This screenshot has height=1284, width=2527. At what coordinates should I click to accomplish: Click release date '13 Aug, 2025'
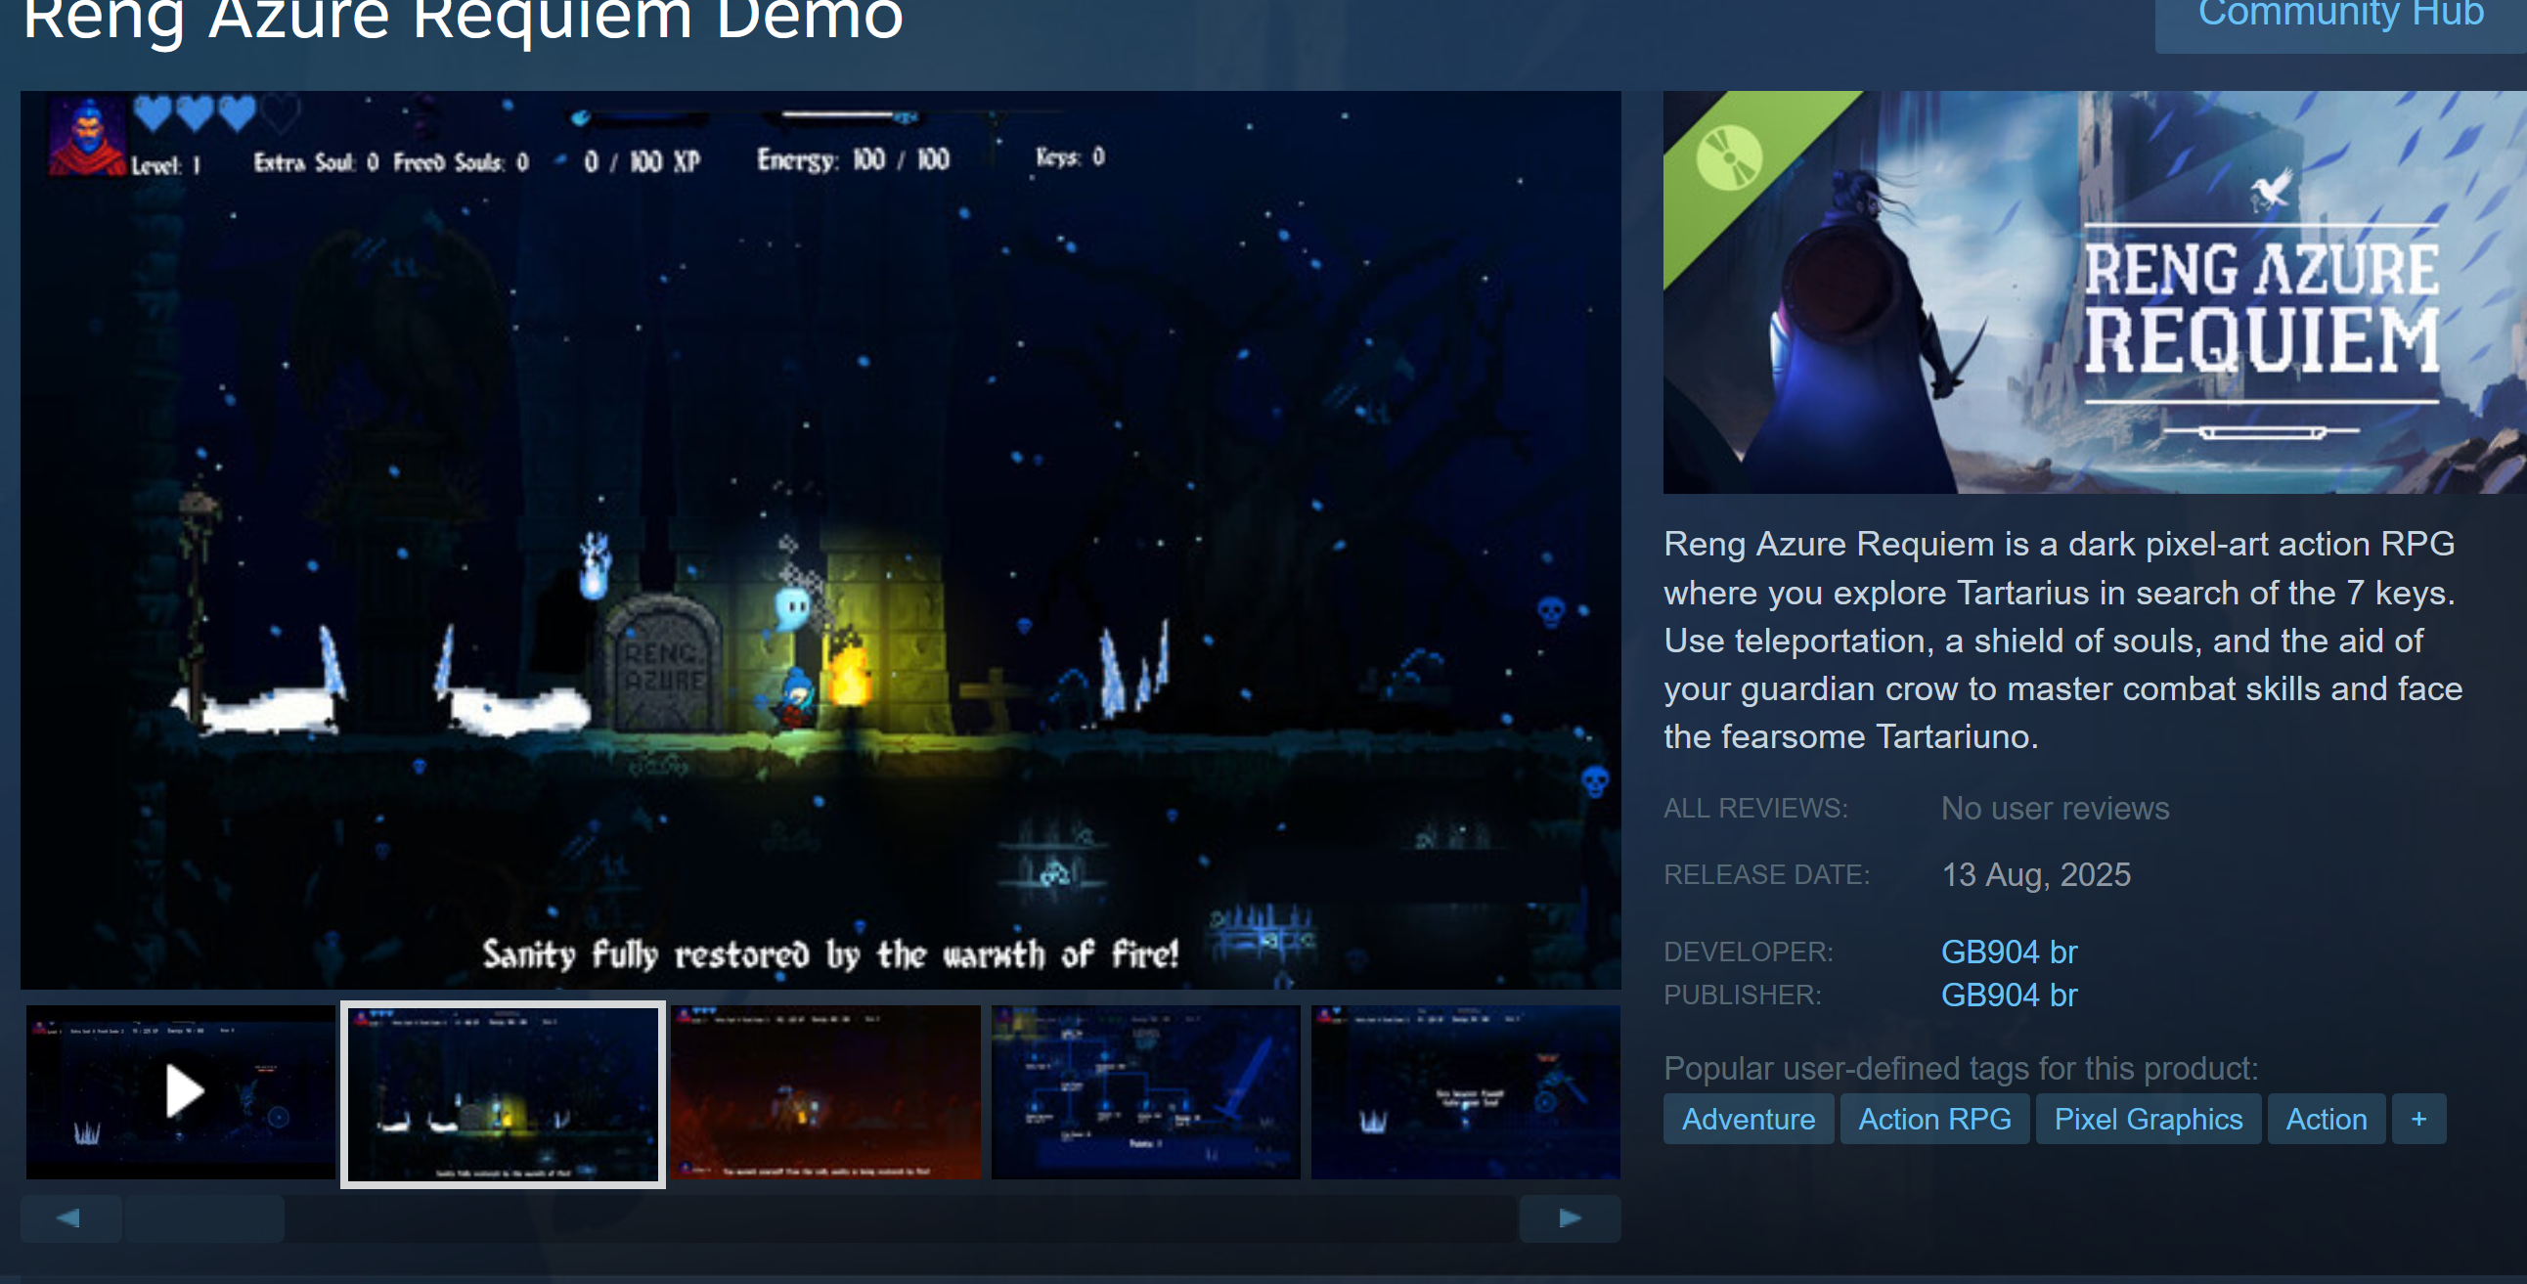[2036, 875]
